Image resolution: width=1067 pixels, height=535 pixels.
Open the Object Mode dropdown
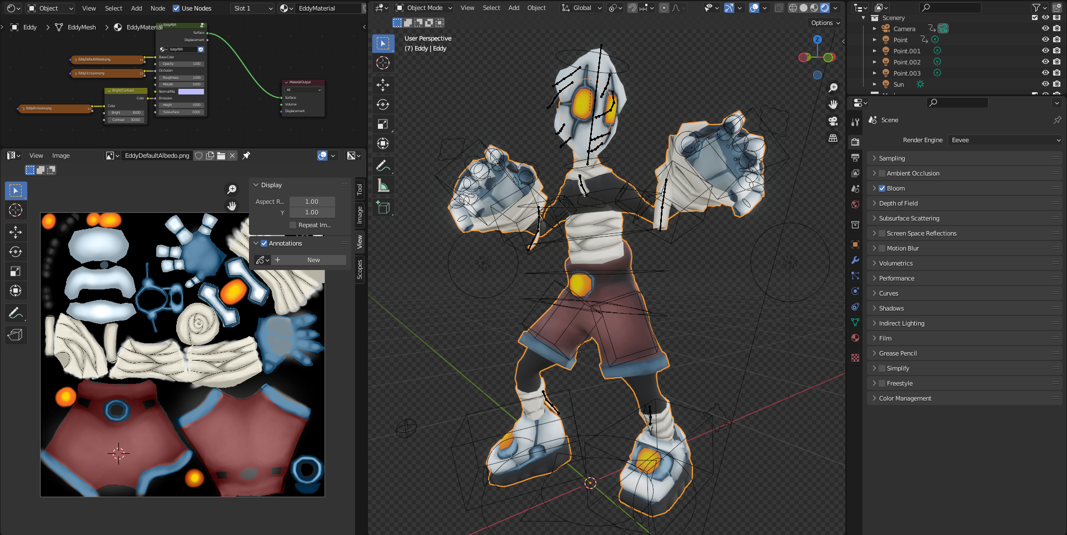[424, 8]
